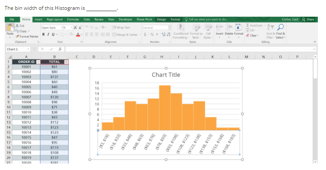Toggle italic formatting
This screenshot has width=326, height=170.
(48, 34)
